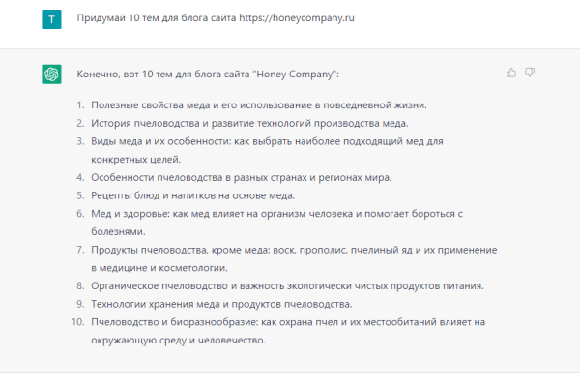Click the teal user avatar T
The height and width of the screenshot is (388, 580).
(51, 19)
